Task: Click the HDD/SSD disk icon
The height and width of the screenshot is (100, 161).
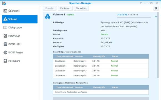Action: 5,36
